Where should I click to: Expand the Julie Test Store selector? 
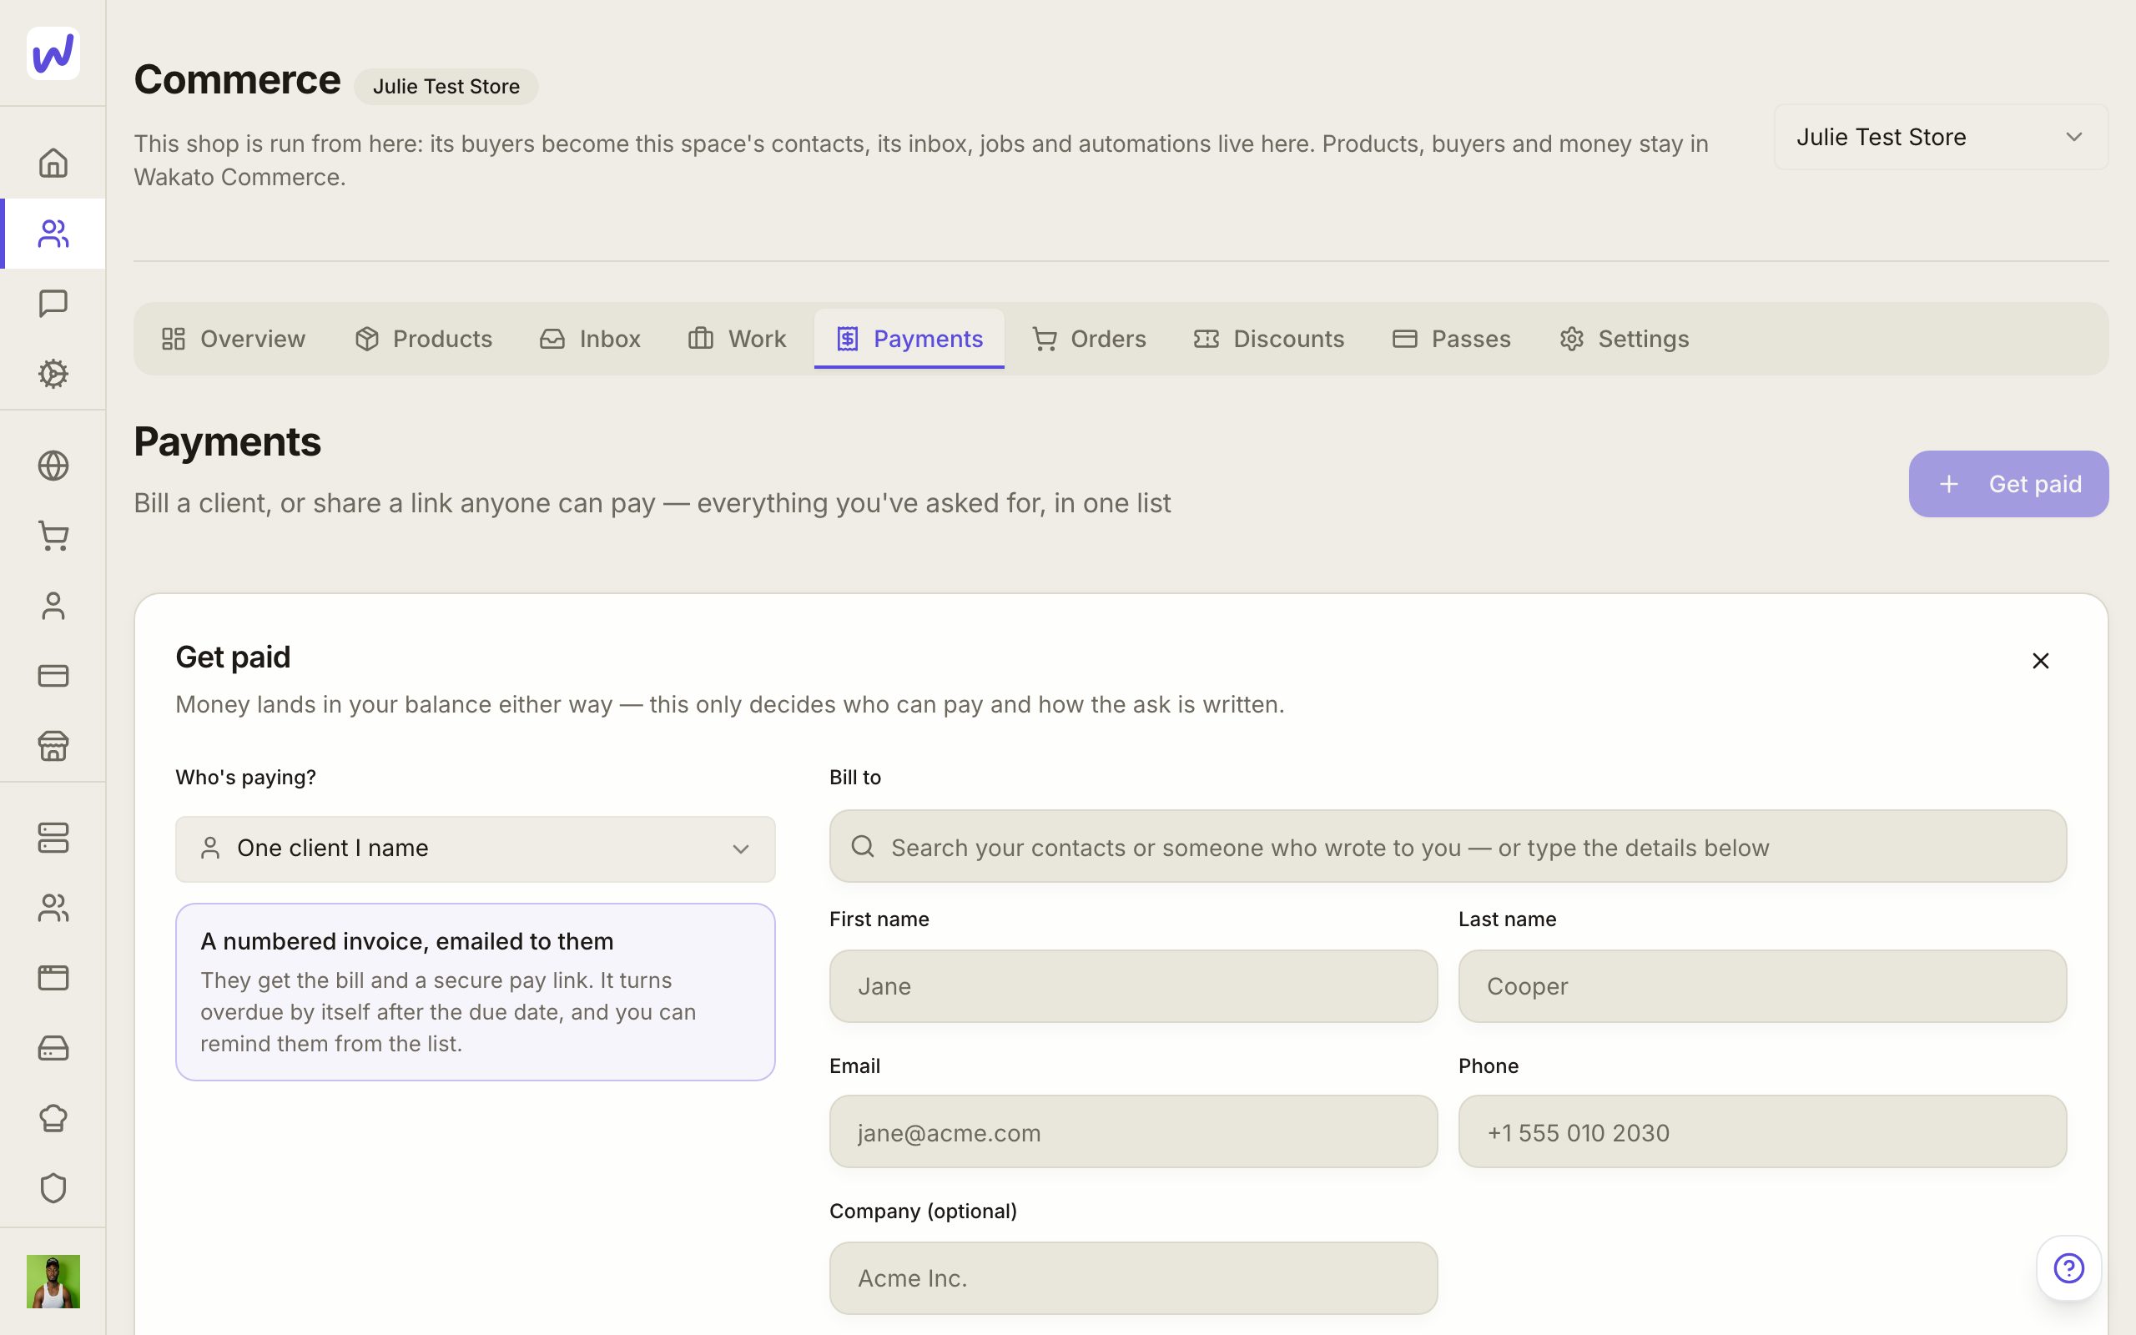point(1941,137)
